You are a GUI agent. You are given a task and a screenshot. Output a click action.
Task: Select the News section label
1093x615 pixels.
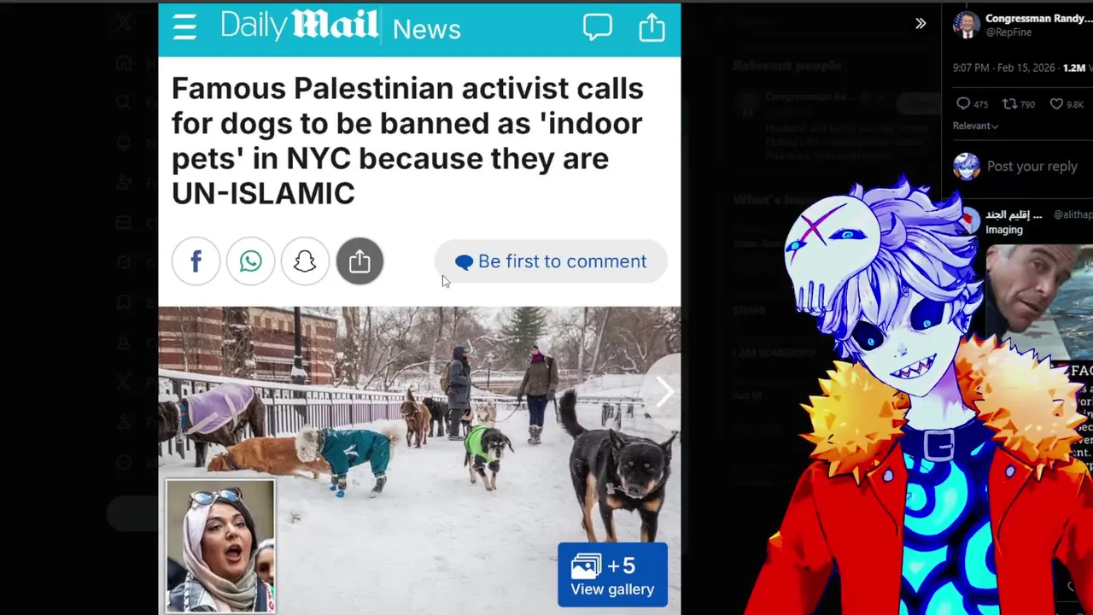tap(427, 29)
